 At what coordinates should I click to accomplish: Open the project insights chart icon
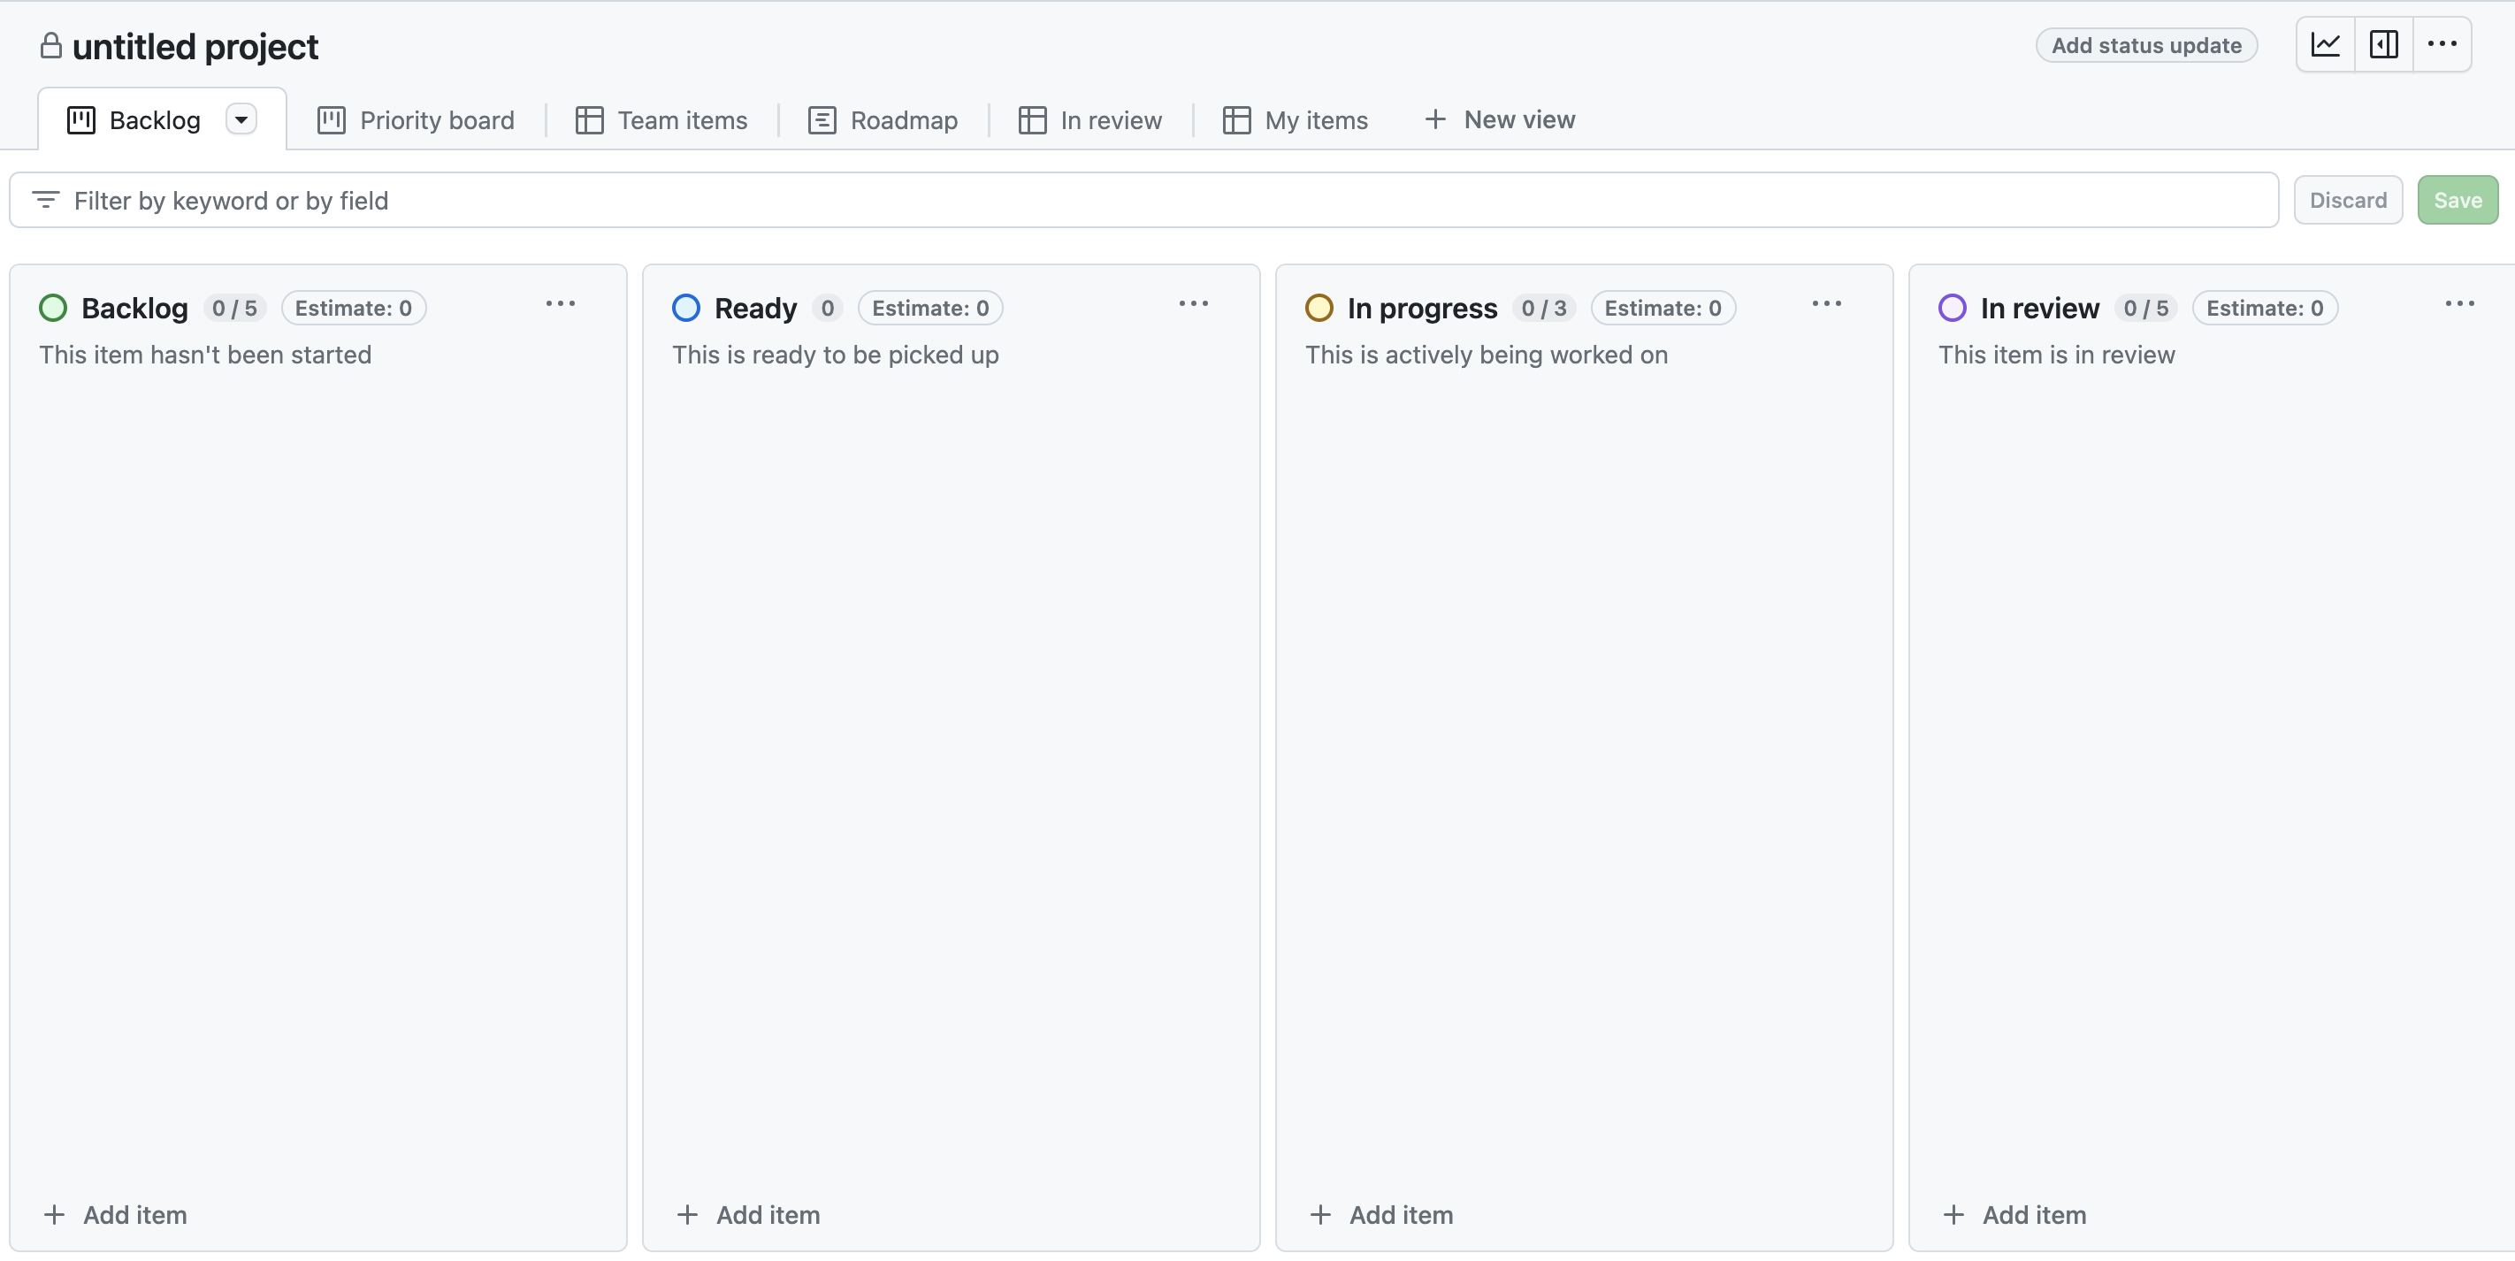pyautogui.click(x=2326, y=44)
